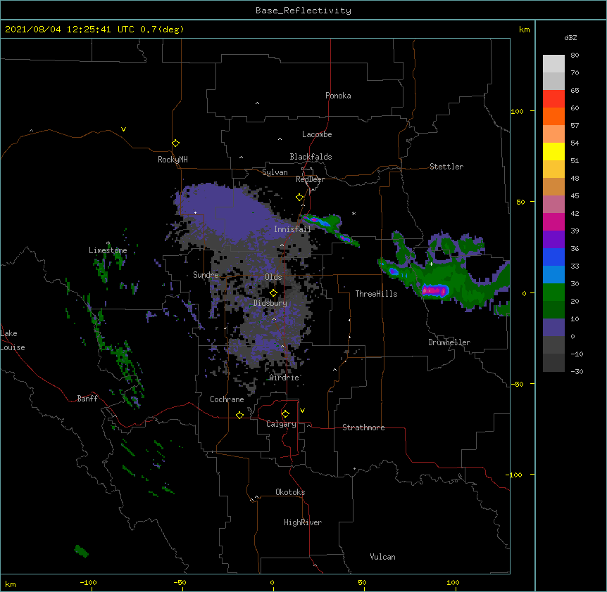
Task: Click the Olds town label
Action: coord(273,277)
